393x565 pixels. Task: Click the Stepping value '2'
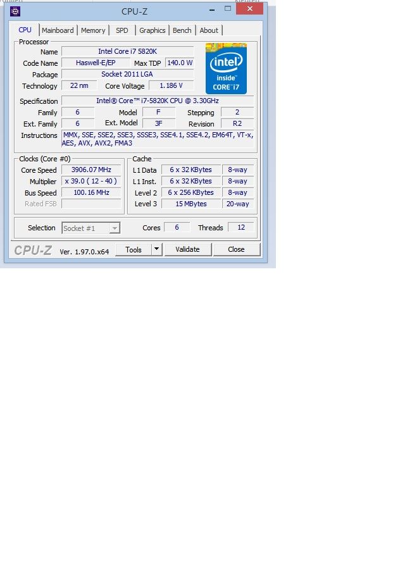[x=237, y=112]
